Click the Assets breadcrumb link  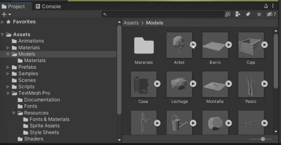[x=131, y=23]
